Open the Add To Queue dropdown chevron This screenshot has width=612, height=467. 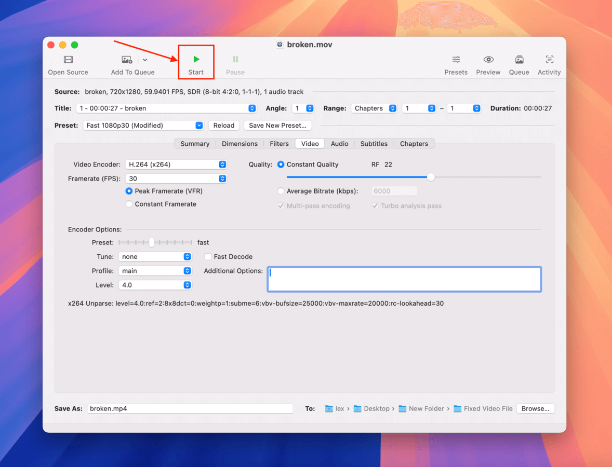click(145, 60)
